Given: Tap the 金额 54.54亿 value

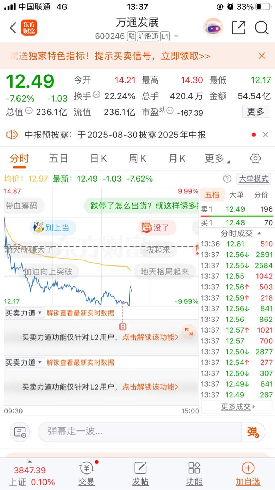Looking at the screenshot, I should tap(254, 96).
